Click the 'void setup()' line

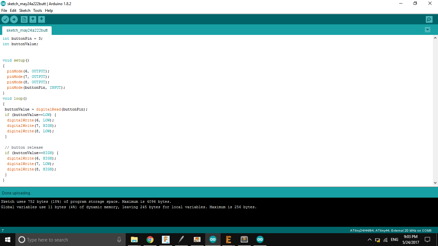point(16,60)
